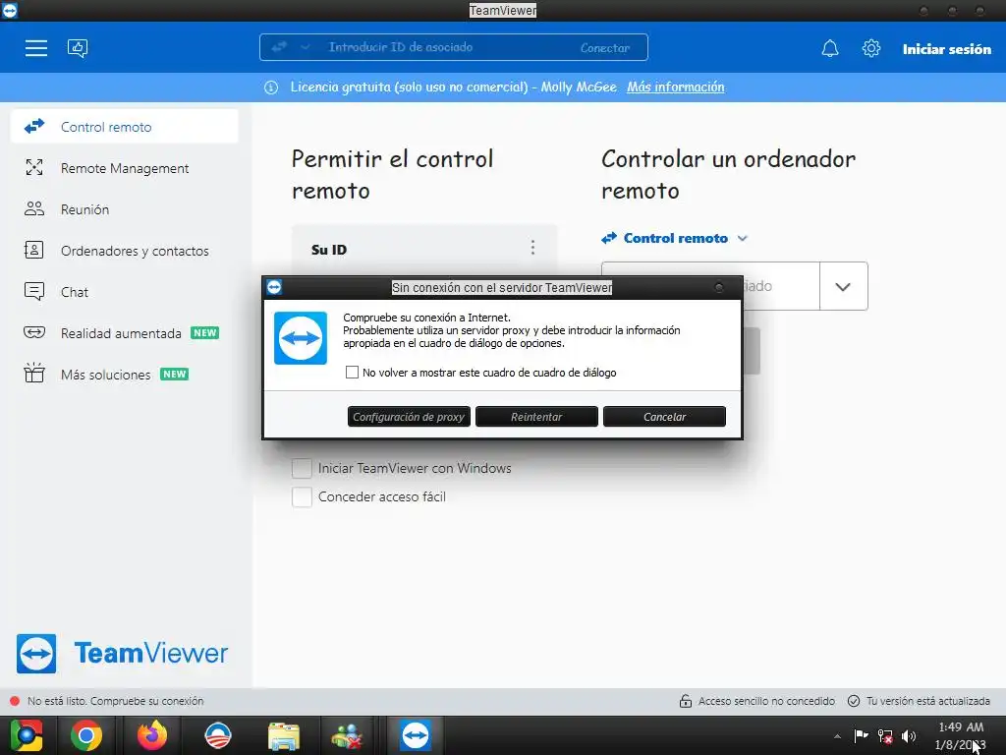The image size is (1006, 755).
Task: Click the network error tray icon
Action: 885,736
